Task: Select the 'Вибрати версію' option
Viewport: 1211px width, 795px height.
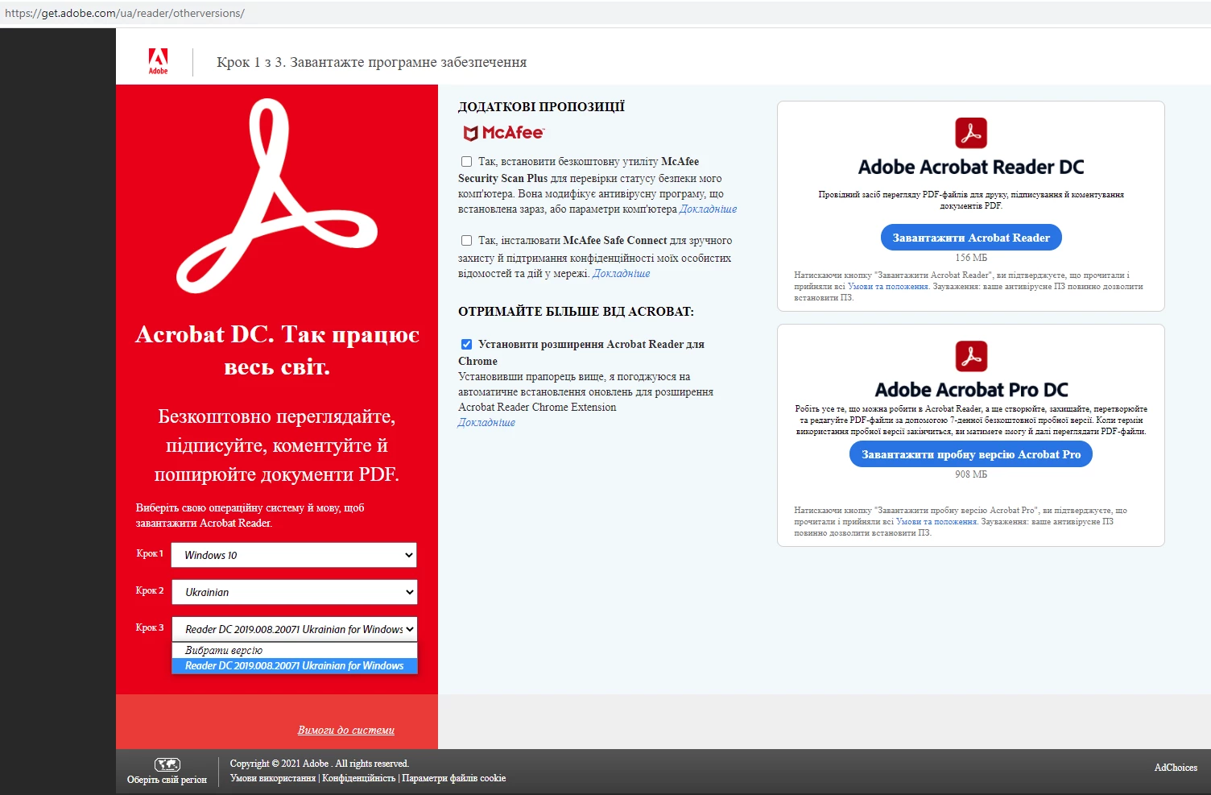Action: pos(294,650)
